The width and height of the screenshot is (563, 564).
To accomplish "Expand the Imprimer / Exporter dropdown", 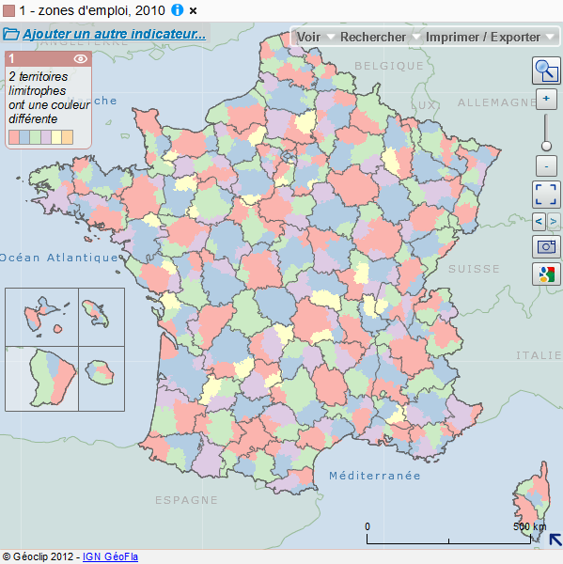I will [x=490, y=37].
